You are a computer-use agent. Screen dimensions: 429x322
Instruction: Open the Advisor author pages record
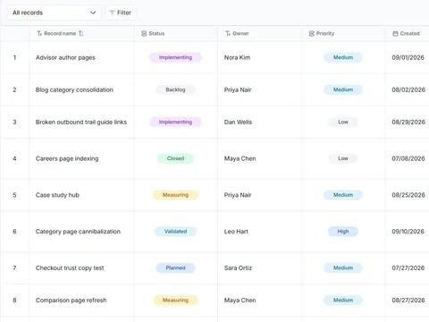click(x=65, y=57)
